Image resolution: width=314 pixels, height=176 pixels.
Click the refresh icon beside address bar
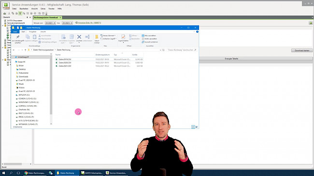tap(163, 50)
